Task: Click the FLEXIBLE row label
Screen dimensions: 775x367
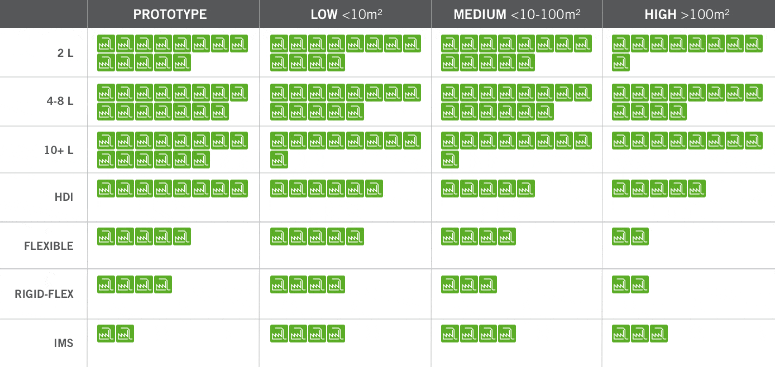Action: coord(49,246)
